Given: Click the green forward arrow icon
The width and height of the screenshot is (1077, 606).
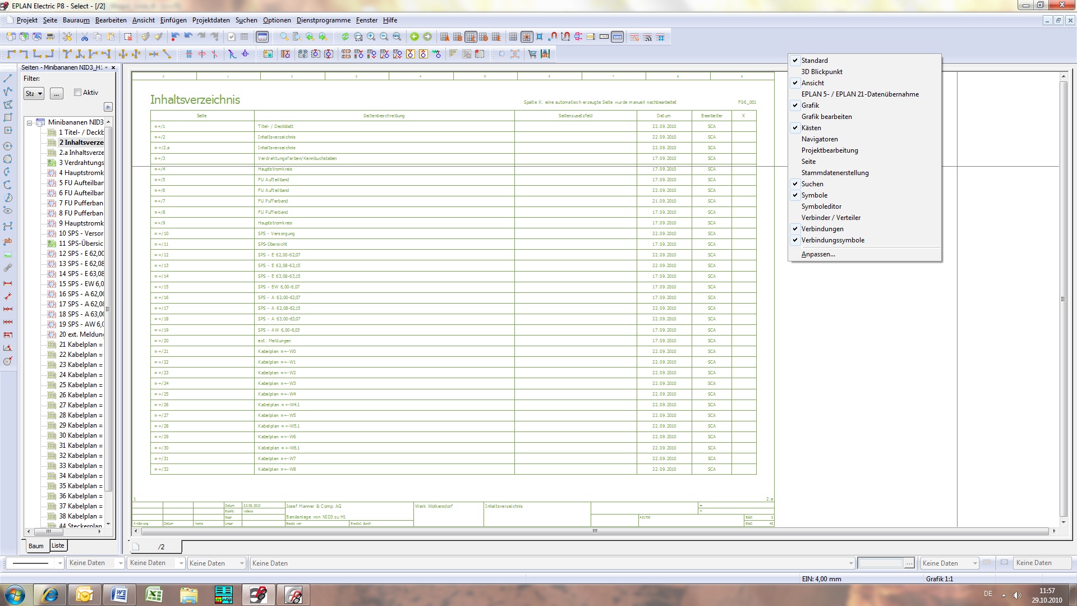Looking at the screenshot, I should coord(427,37).
